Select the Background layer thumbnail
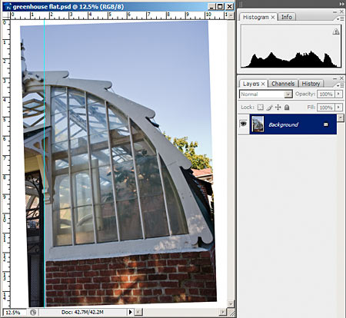Viewport: 346px width, 318px height. [258, 124]
